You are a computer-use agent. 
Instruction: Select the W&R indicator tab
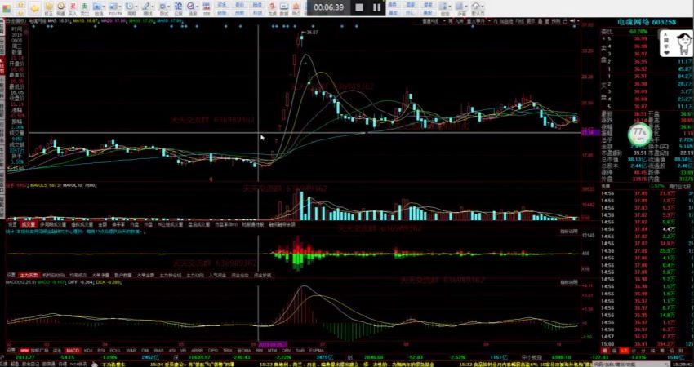(130, 350)
